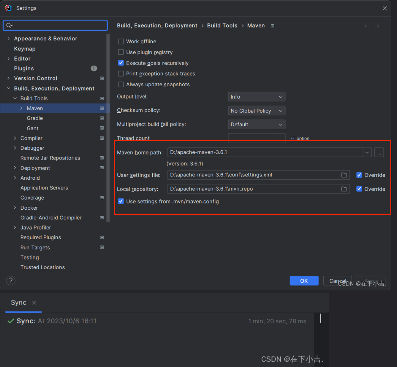Click project-level icon on Gant row
This screenshot has width=397, height=367.
click(102, 128)
